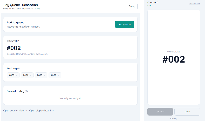Remove ticket #006 from waiting

[58, 75]
